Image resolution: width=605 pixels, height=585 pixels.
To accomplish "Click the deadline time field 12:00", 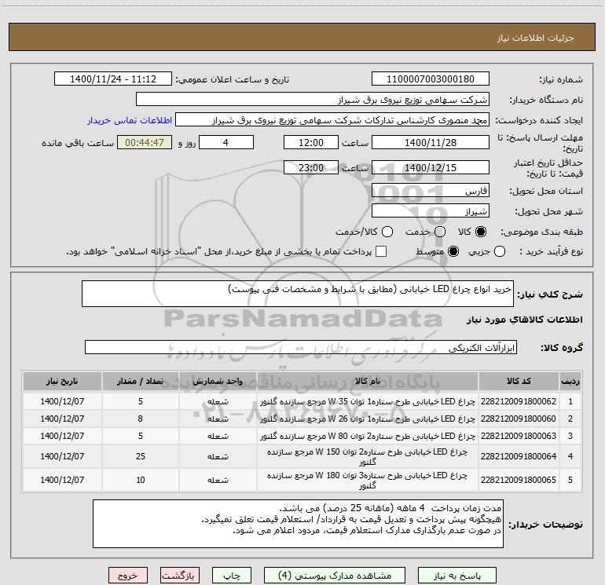I will coord(311,143).
